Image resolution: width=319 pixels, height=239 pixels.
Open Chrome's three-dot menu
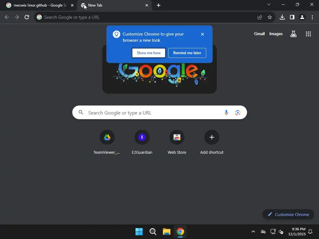(312, 17)
